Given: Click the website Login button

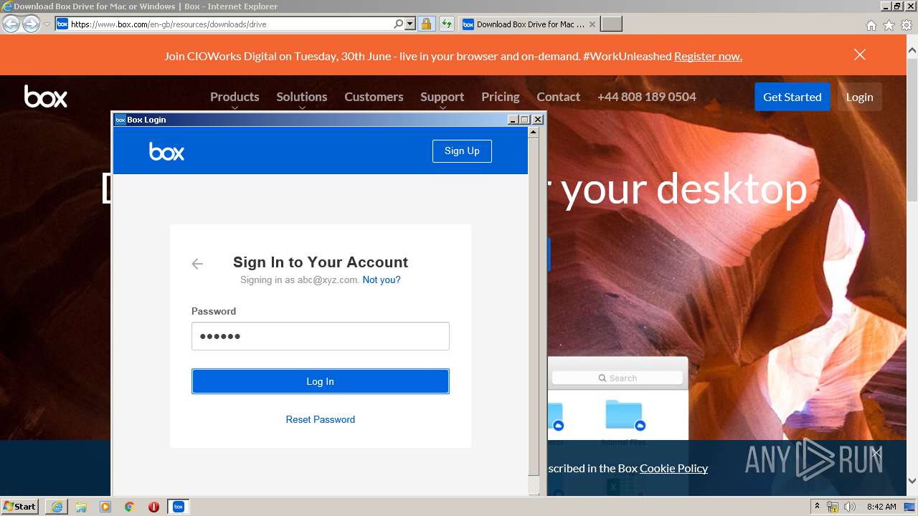Looking at the screenshot, I should tap(859, 97).
